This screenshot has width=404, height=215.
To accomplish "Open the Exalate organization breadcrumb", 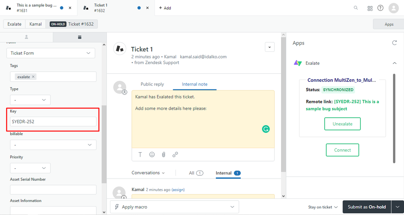I will pos(14,24).
